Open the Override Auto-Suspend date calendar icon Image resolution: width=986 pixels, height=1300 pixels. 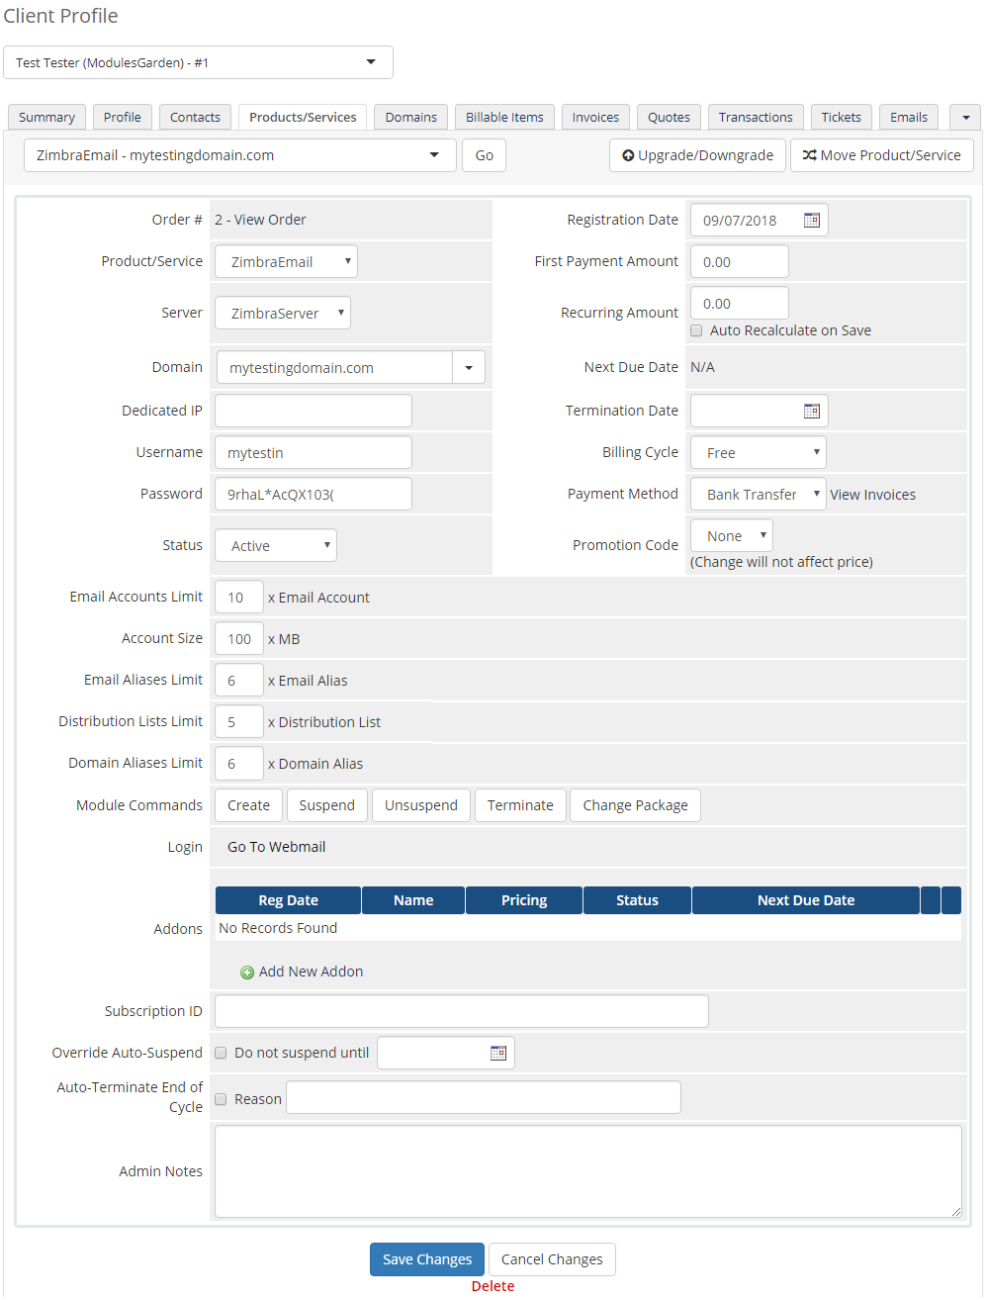tap(497, 1053)
